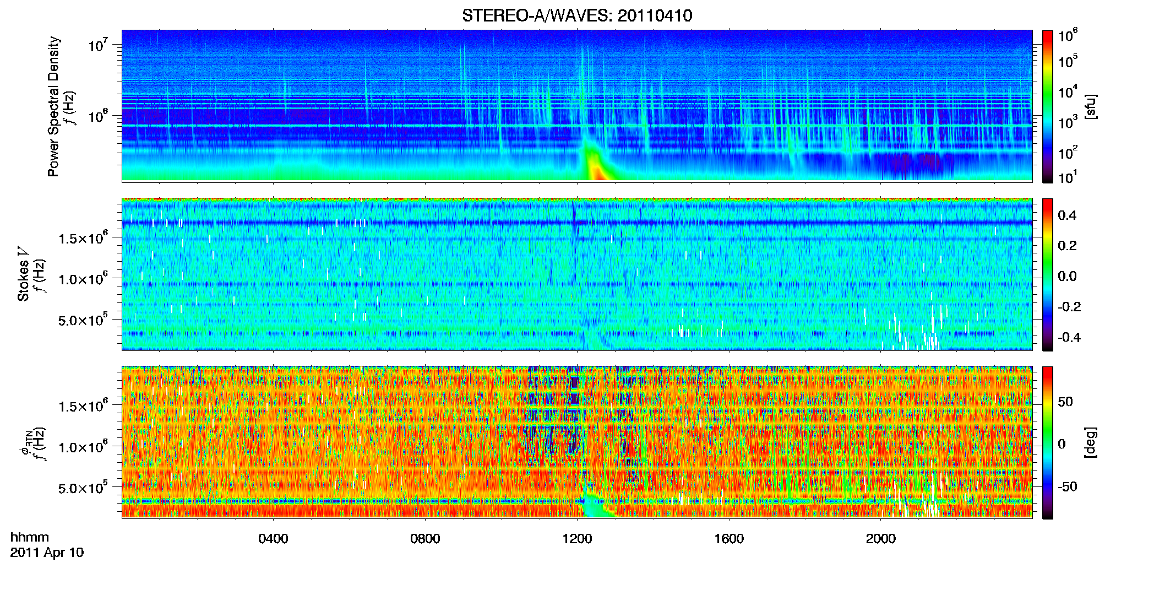The image size is (1154, 595).
Task: Click the 50 tick on degrees colorbar
Action: tap(1065, 402)
